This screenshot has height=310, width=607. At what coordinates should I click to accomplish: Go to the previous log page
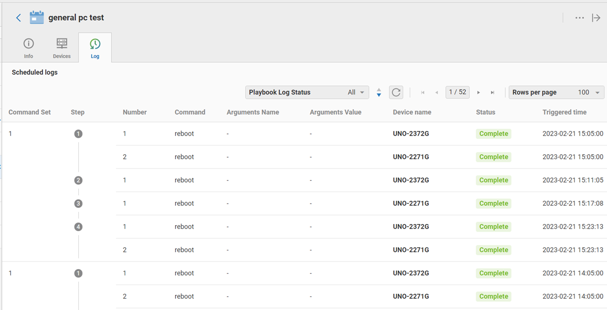pos(437,93)
